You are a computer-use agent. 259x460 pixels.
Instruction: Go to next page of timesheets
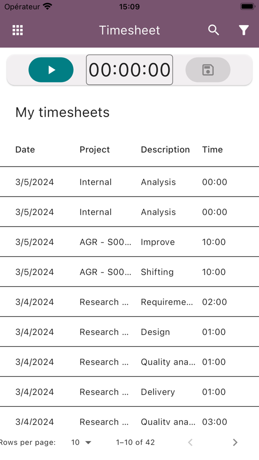pyautogui.click(x=235, y=442)
